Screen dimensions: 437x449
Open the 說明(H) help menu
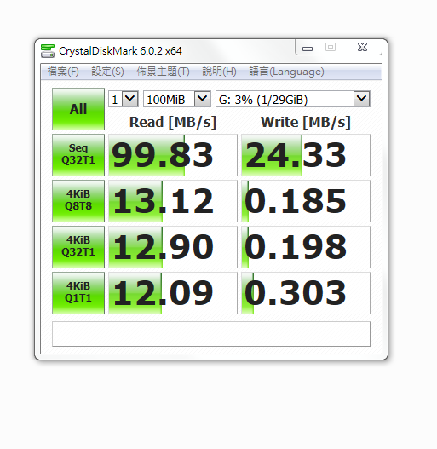point(220,72)
